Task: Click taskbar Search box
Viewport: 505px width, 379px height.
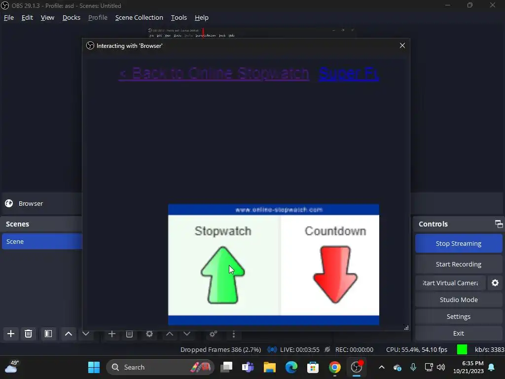Action: point(160,367)
